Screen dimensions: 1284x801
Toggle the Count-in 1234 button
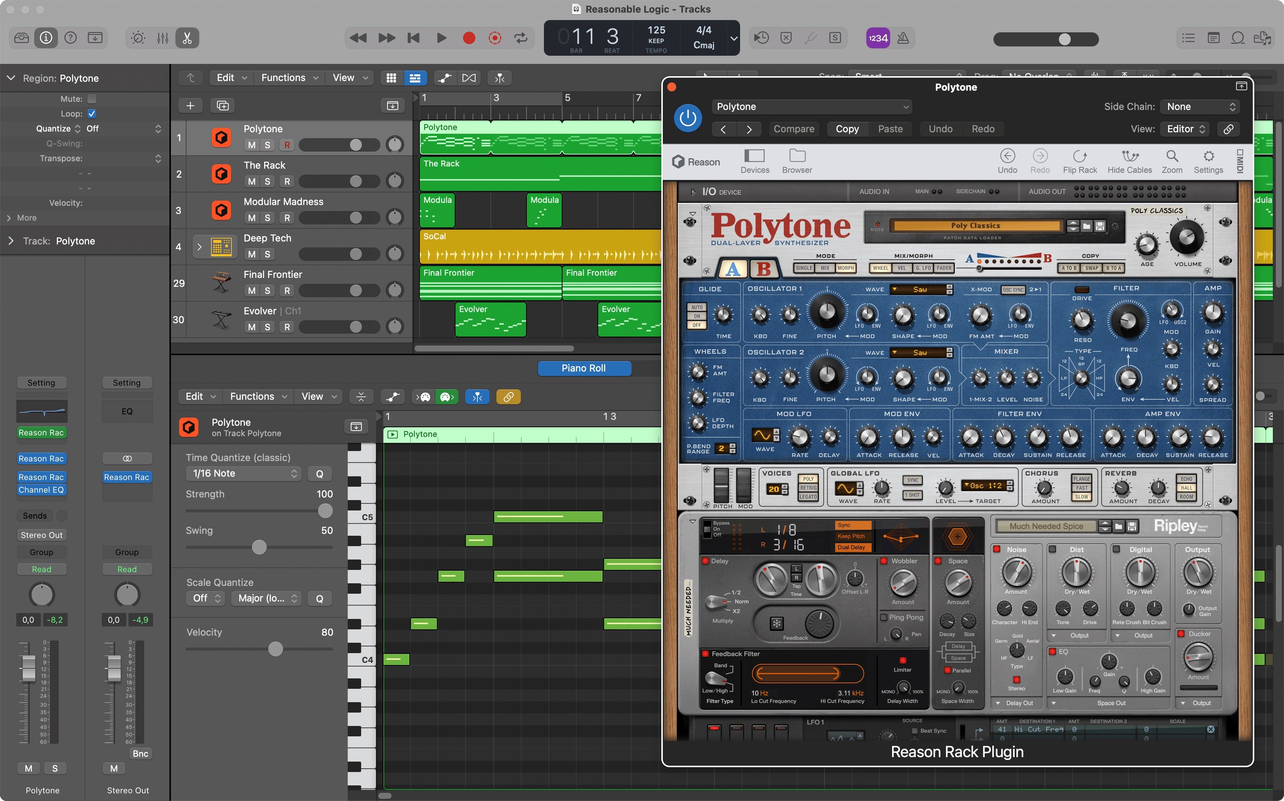click(878, 38)
